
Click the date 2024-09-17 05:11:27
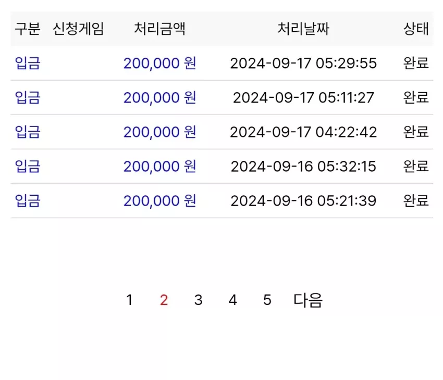[x=303, y=98]
